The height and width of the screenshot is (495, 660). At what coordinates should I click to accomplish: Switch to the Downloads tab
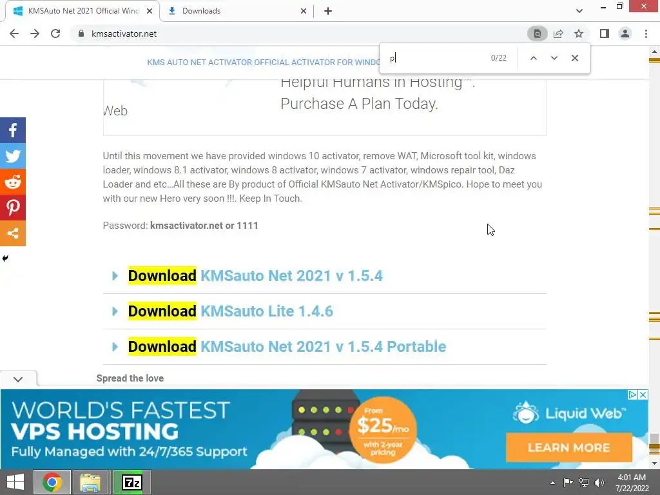[237, 11]
